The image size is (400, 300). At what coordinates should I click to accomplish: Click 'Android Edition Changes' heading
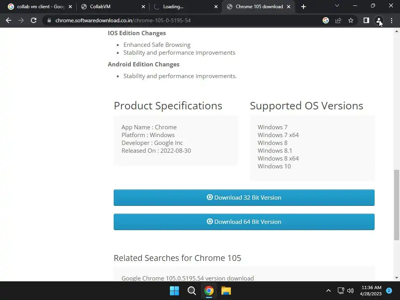tap(144, 64)
